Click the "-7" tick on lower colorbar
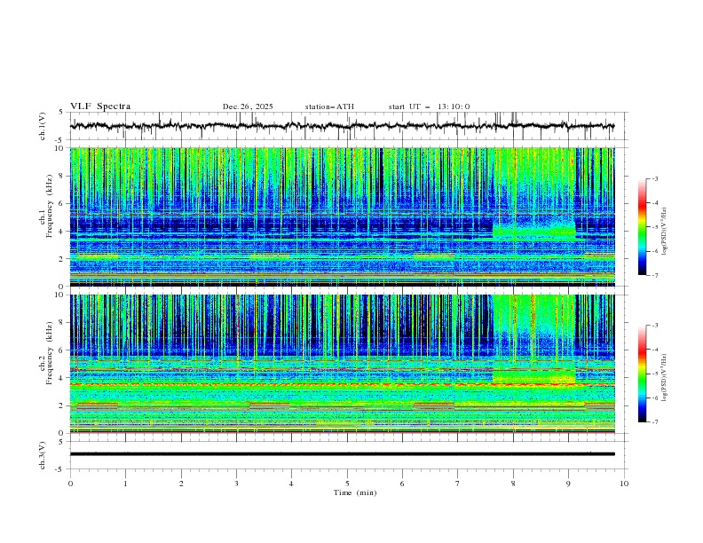Image resolution: width=703 pixels, height=543 pixels. (x=654, y=422)
